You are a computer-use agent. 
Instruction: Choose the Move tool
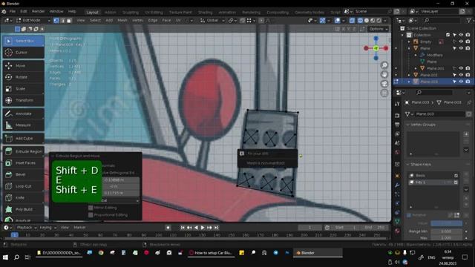[x=24, y=66]
